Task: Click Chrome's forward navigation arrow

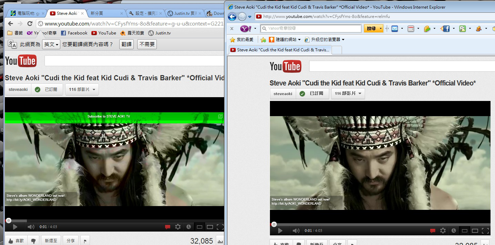Action: point(20,24)
